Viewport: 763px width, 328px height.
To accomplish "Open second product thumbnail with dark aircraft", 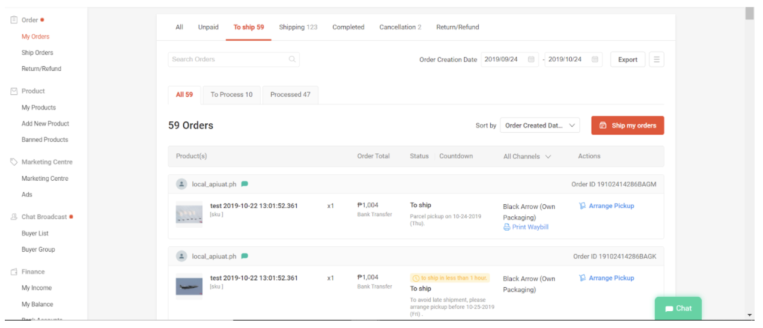I will pos(189,286).
